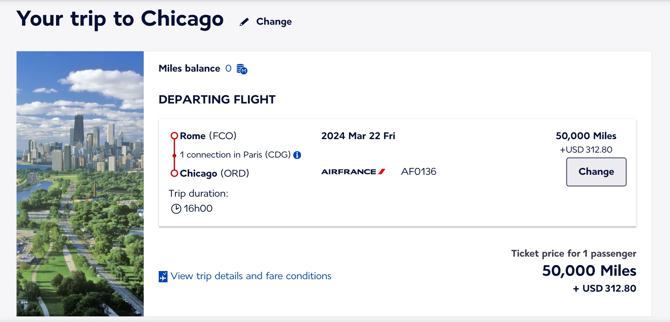Select flight number AF0136

coord(419,171)
